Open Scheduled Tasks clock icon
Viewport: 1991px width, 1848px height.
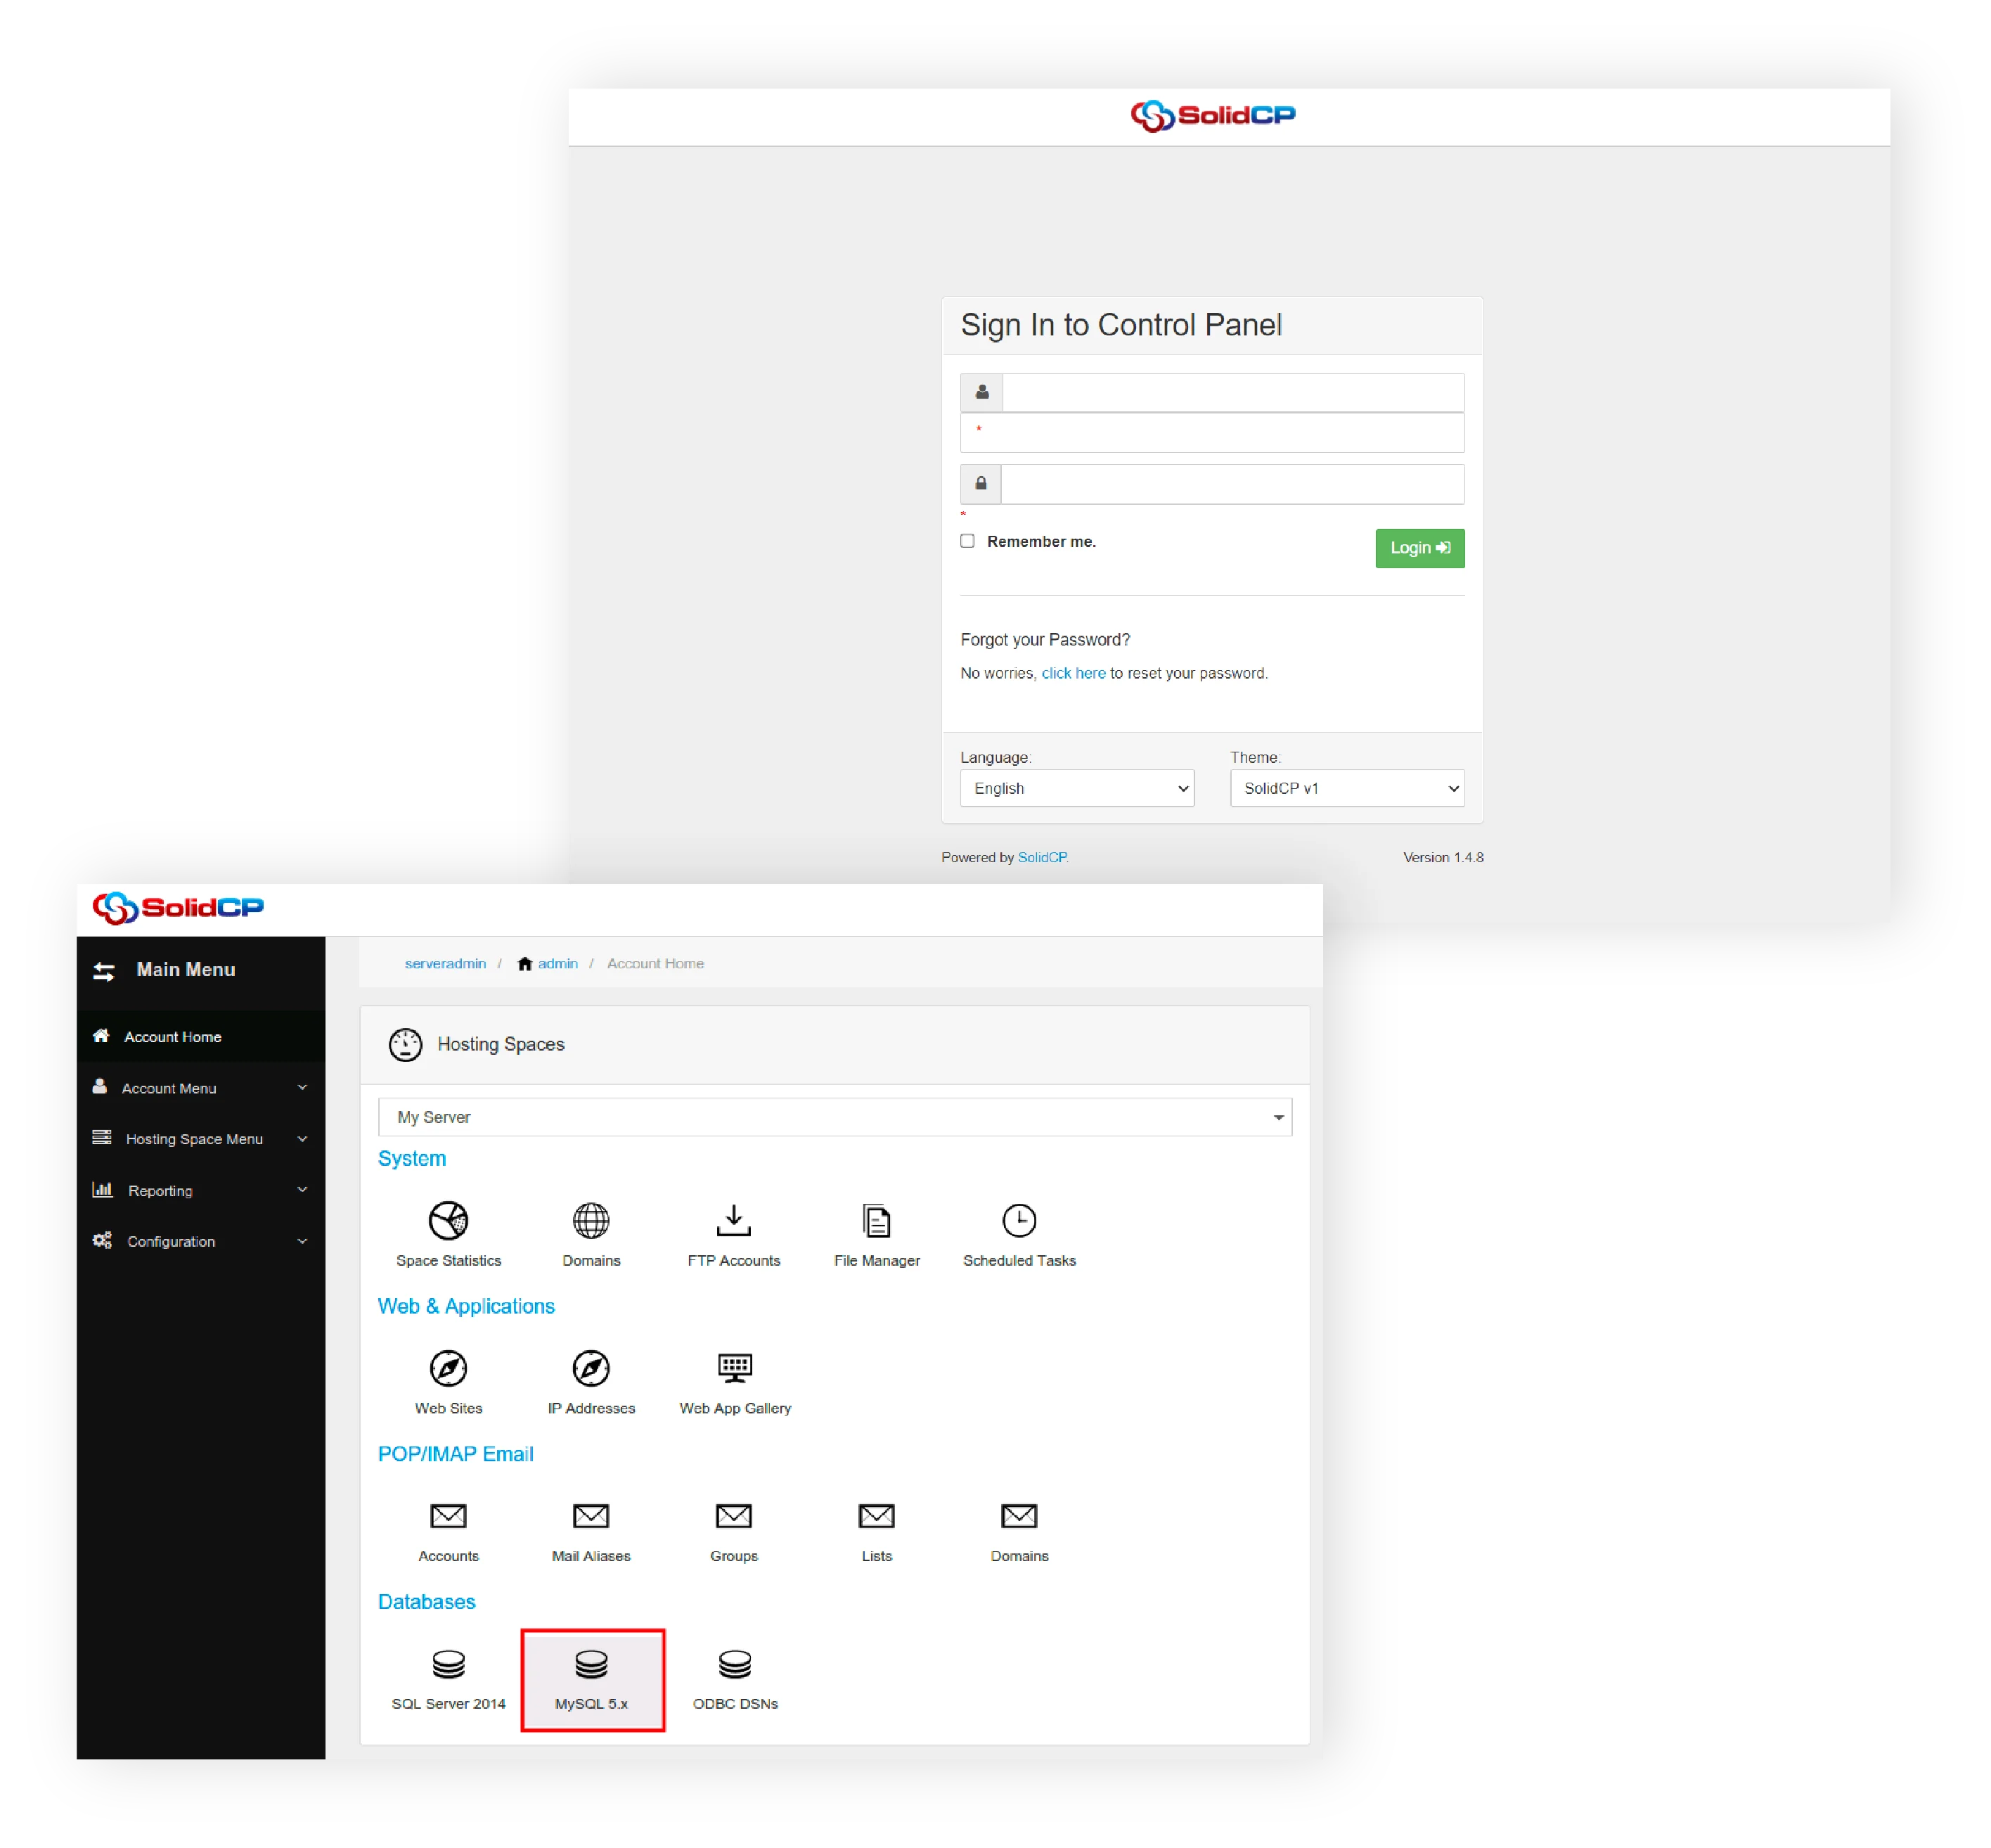(x=1019, y=1220)
